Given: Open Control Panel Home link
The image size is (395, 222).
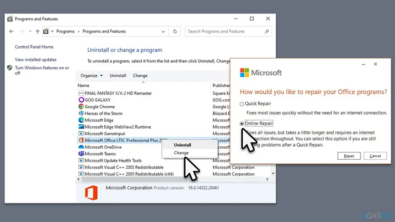Looking at the screenshot, I should pos(34,47).
